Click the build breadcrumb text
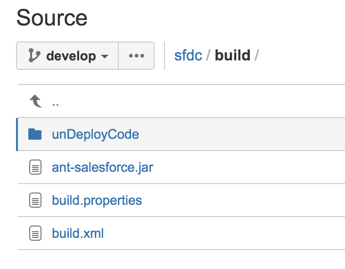This screenshot has height=269, width=345. 232,56
